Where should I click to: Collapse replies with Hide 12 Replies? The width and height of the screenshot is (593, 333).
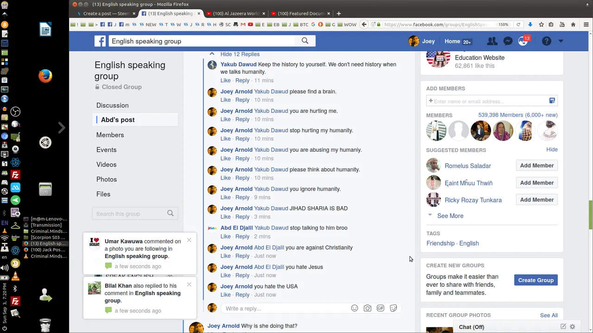pyautogui.click(x=240, y=54)
